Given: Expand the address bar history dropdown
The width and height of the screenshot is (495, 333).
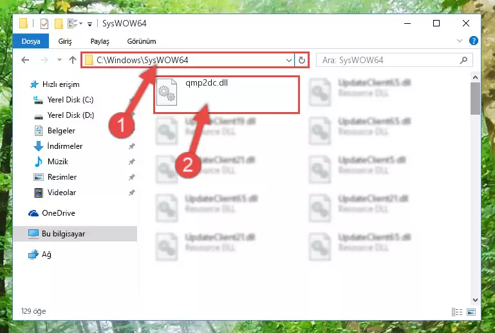Looking at the screenshot, I should [x=288, y=60].
